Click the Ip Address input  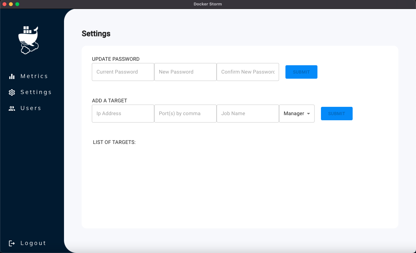click(x=123, y=114)
